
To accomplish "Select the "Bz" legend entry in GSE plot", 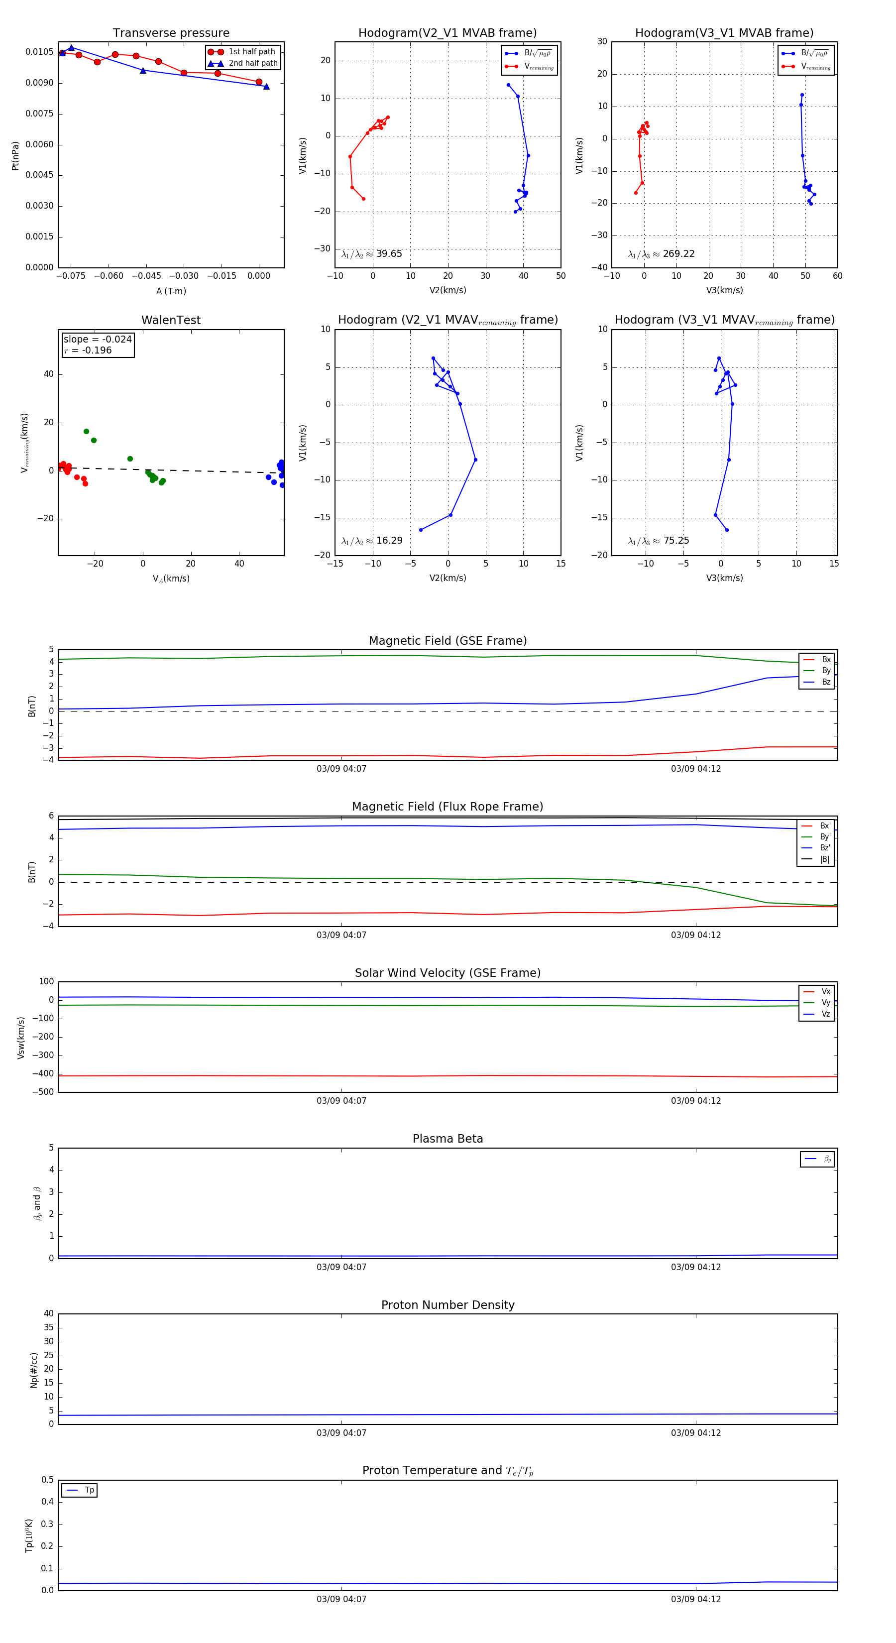I will tap(817, 683).
